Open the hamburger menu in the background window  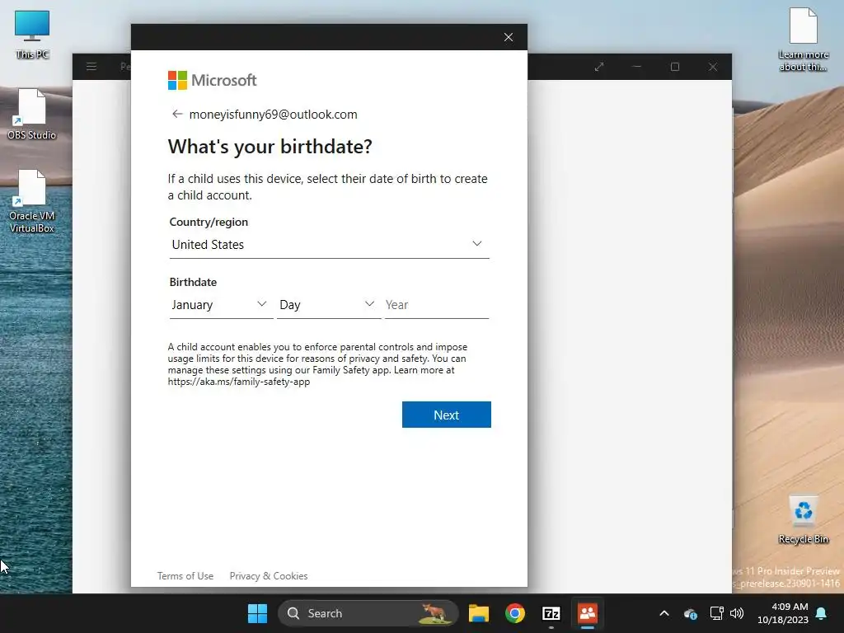(91, 67)
